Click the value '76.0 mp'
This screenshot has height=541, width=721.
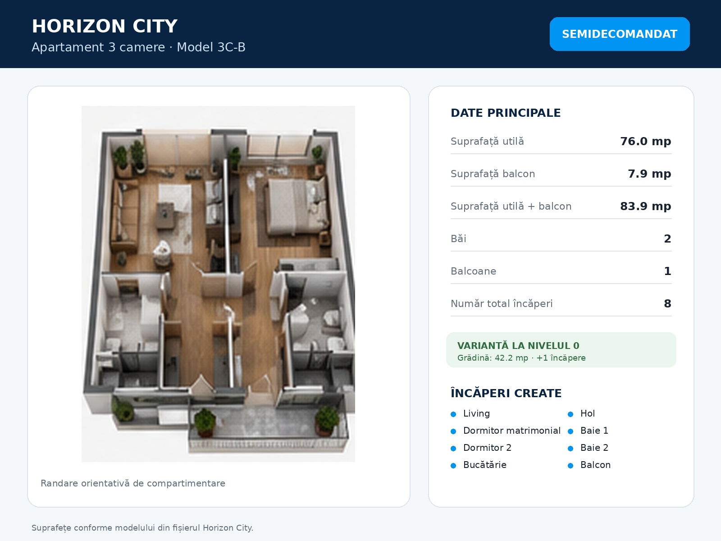point(645,142)
